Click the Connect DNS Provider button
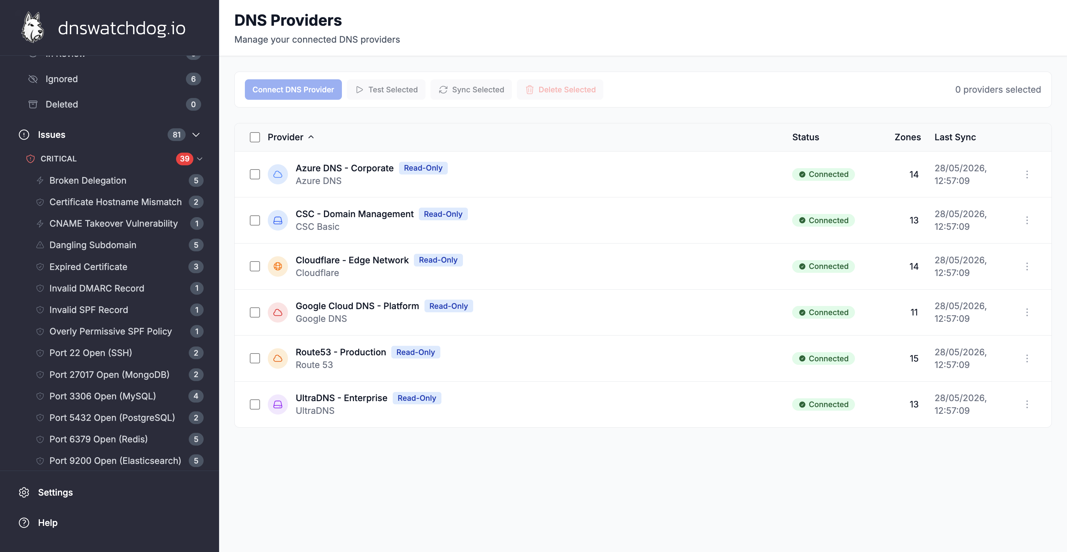This screenshot has width=1067, height=552. 293,90
